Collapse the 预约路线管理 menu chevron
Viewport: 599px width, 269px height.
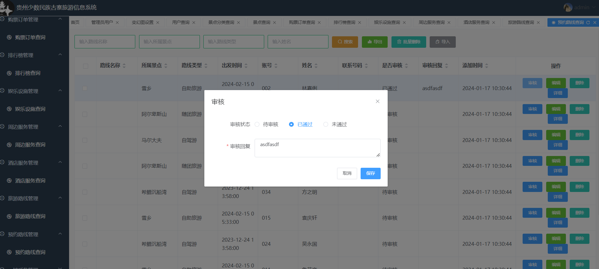[60, 234]
